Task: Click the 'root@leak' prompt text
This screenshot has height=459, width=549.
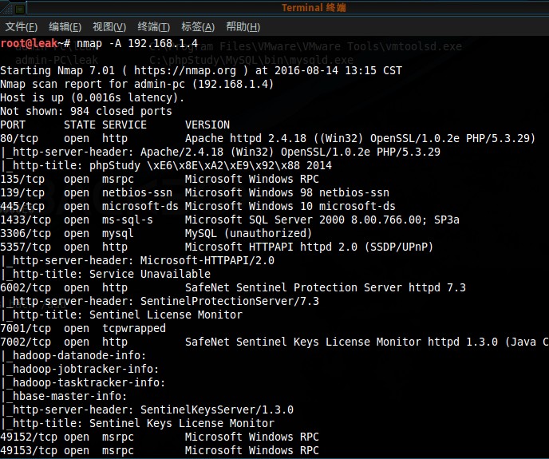Action: pos(29,43)
